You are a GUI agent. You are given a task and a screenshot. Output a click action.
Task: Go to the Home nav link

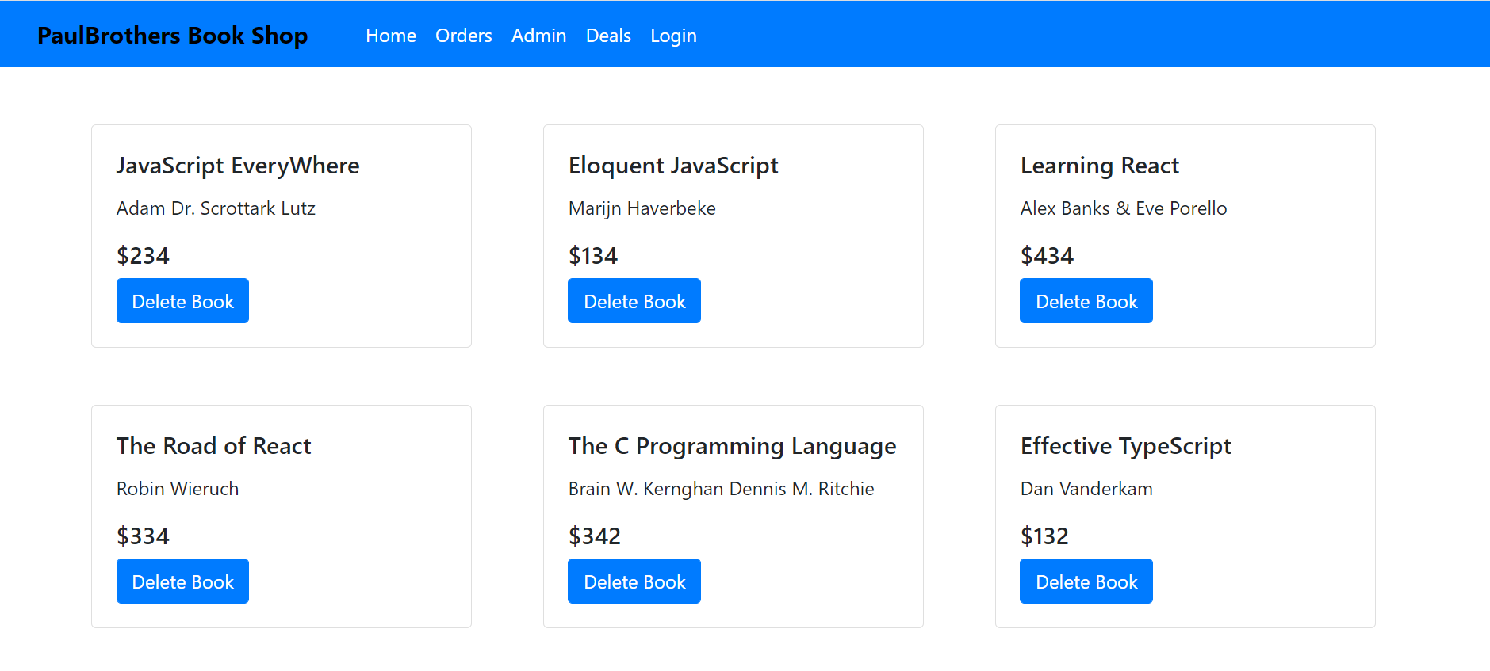click(391, 36)
